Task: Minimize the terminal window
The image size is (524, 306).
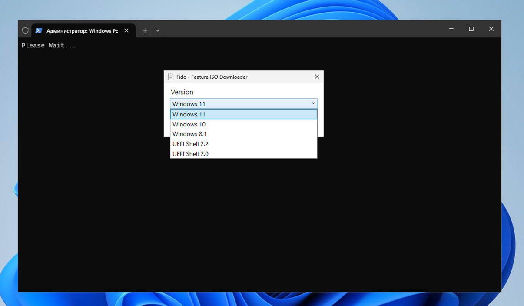Action: (x=451, y=29)
